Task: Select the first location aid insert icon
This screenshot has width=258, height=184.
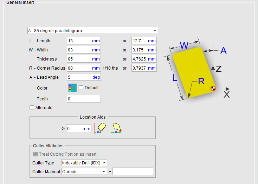Action: point(101,128)
